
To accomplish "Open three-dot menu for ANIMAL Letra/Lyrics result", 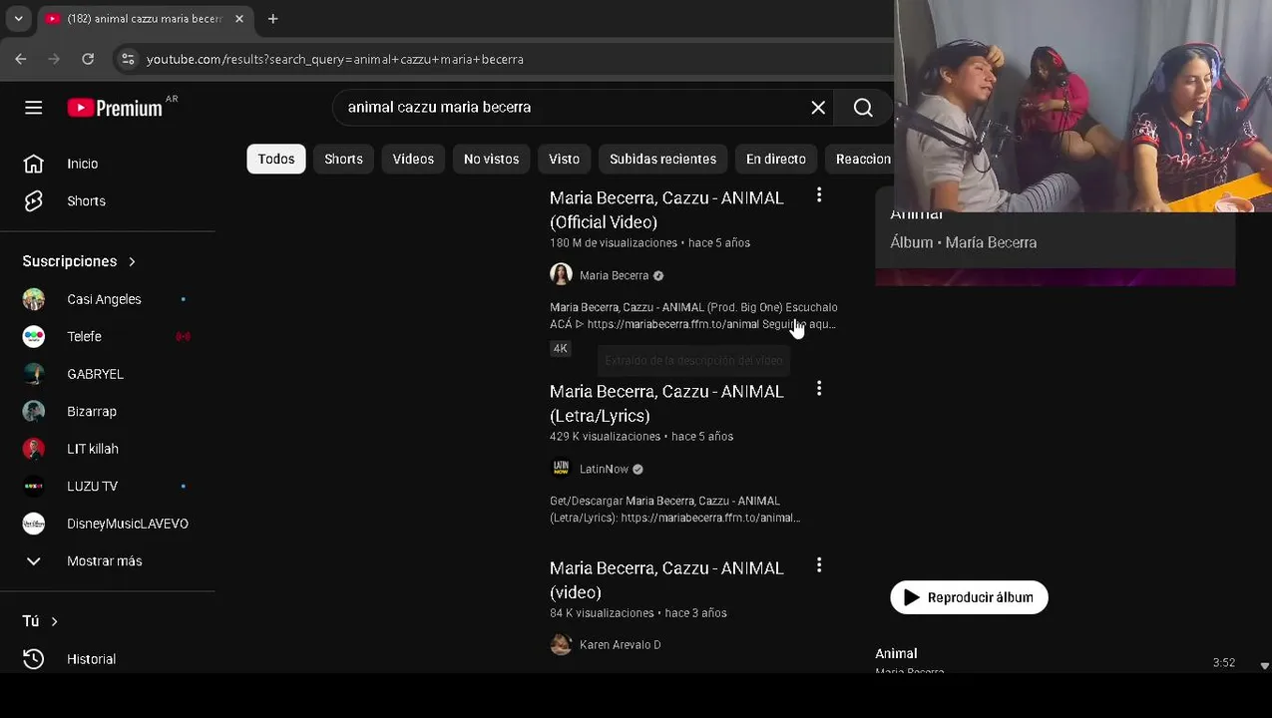I will click(x=819, y=389).
